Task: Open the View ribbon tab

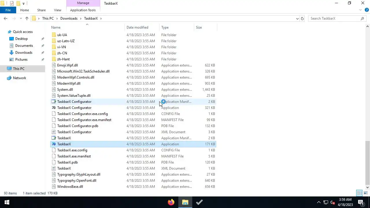Action: [x=58, y=10]
